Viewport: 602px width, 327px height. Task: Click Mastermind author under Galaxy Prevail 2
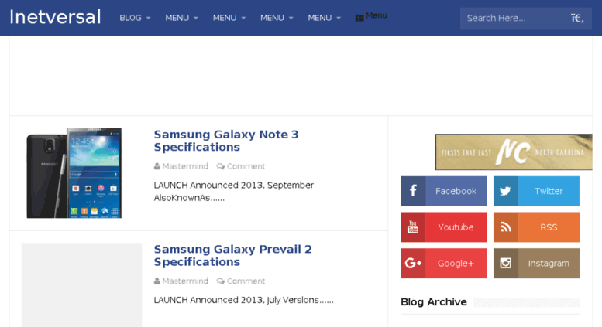point(185,281)
